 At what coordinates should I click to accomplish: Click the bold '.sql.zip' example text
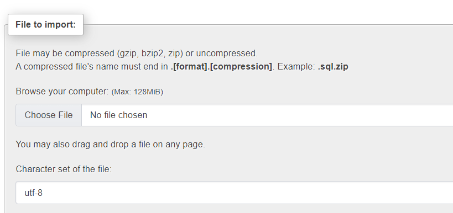point(333,67)
